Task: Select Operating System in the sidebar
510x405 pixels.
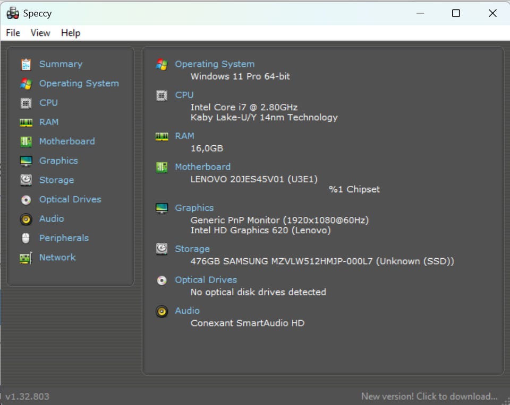Action: (x=79, y=83)
